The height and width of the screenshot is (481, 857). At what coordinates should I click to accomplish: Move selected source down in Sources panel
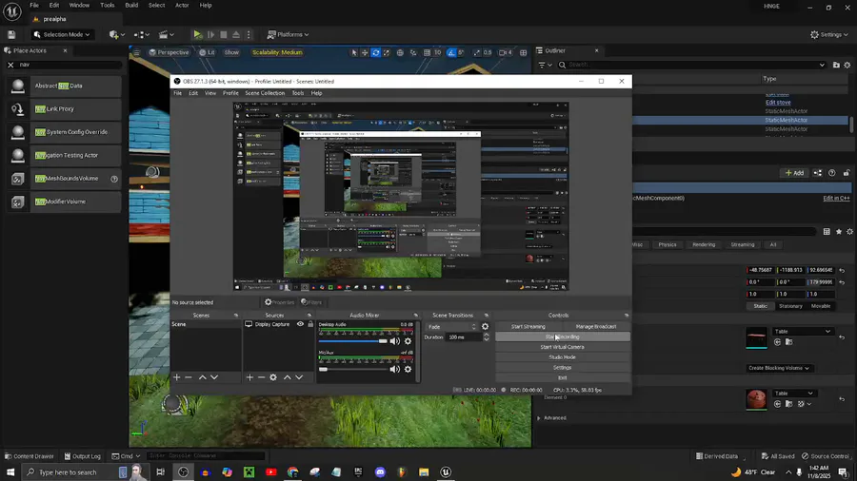click(x=299, y=376)
